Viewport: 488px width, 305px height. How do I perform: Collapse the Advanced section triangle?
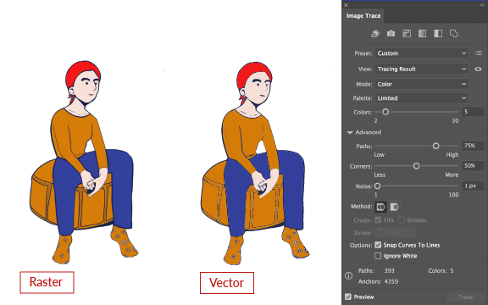pyautogui.click(x=350, y=132)
